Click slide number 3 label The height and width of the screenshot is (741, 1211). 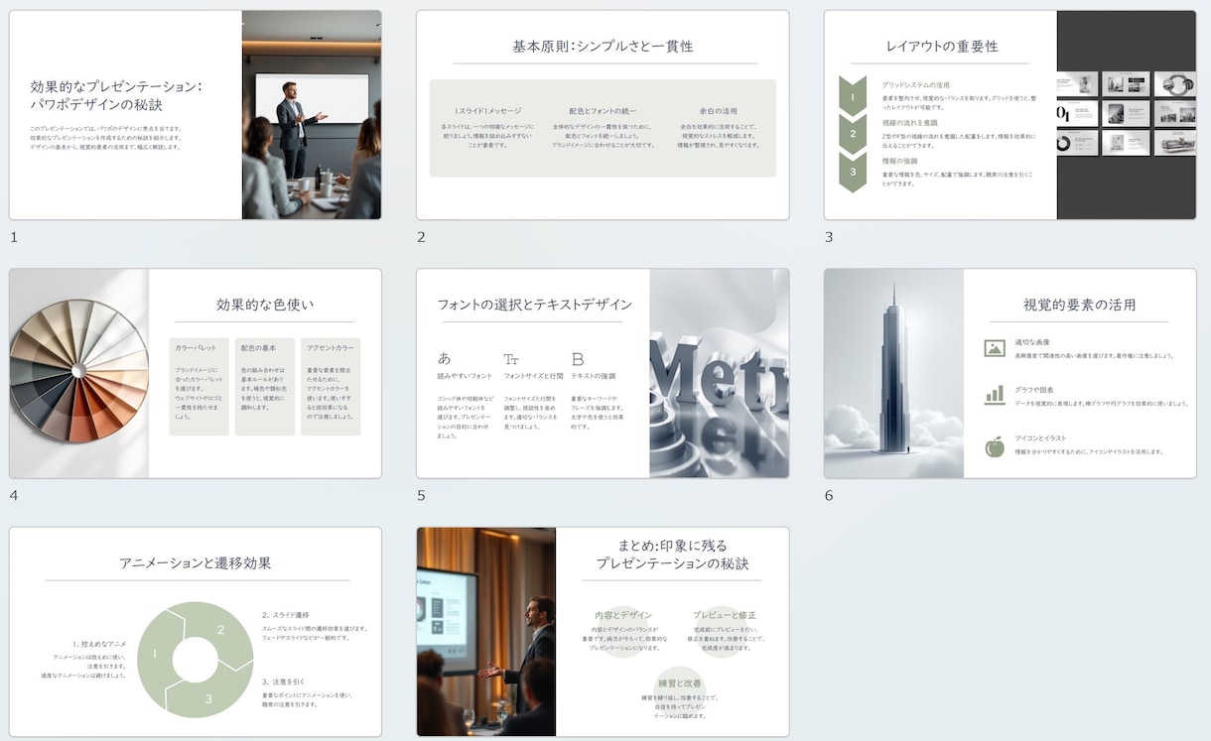[829, 237]
